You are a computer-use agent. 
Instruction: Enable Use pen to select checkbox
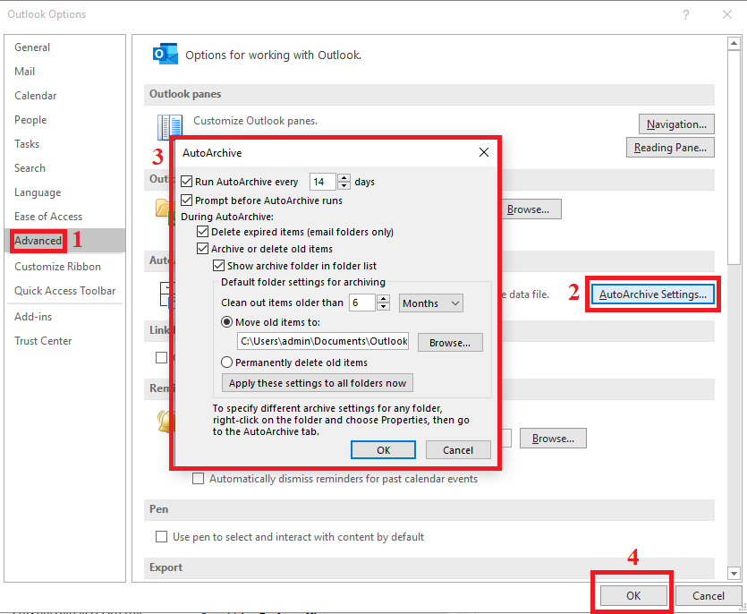[162, 537]
